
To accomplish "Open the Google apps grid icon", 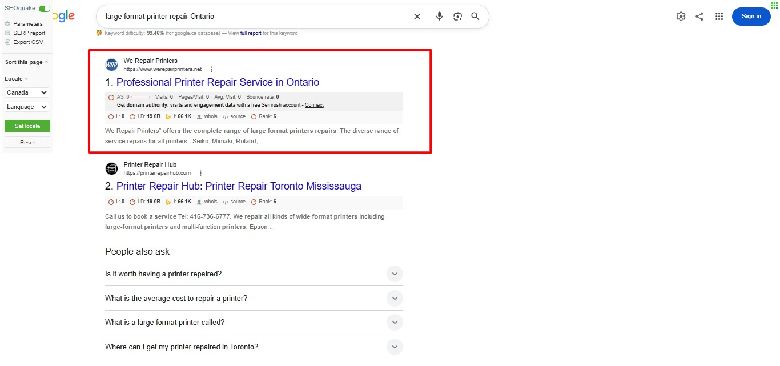I will point(719,17).
